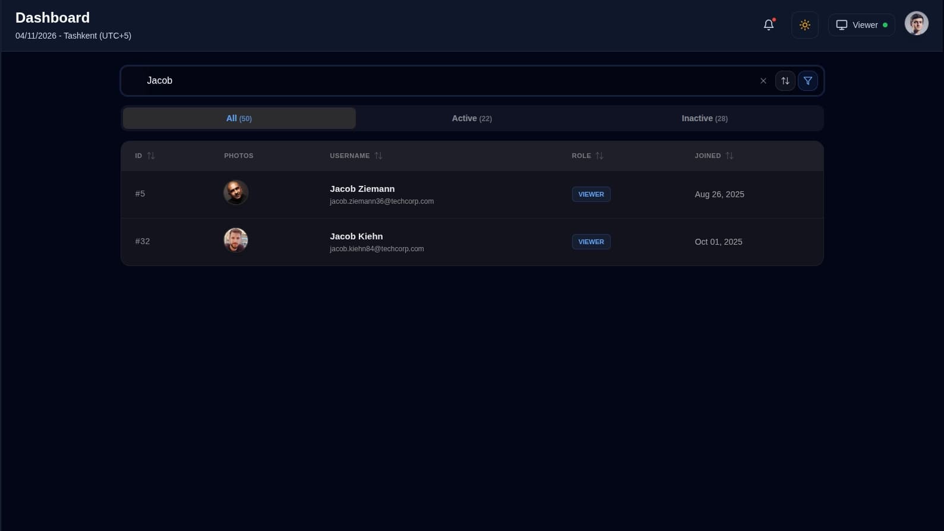Screen dimensions: 944x531
Task: Switch to the All (50) tab
Action: [239, 118]
